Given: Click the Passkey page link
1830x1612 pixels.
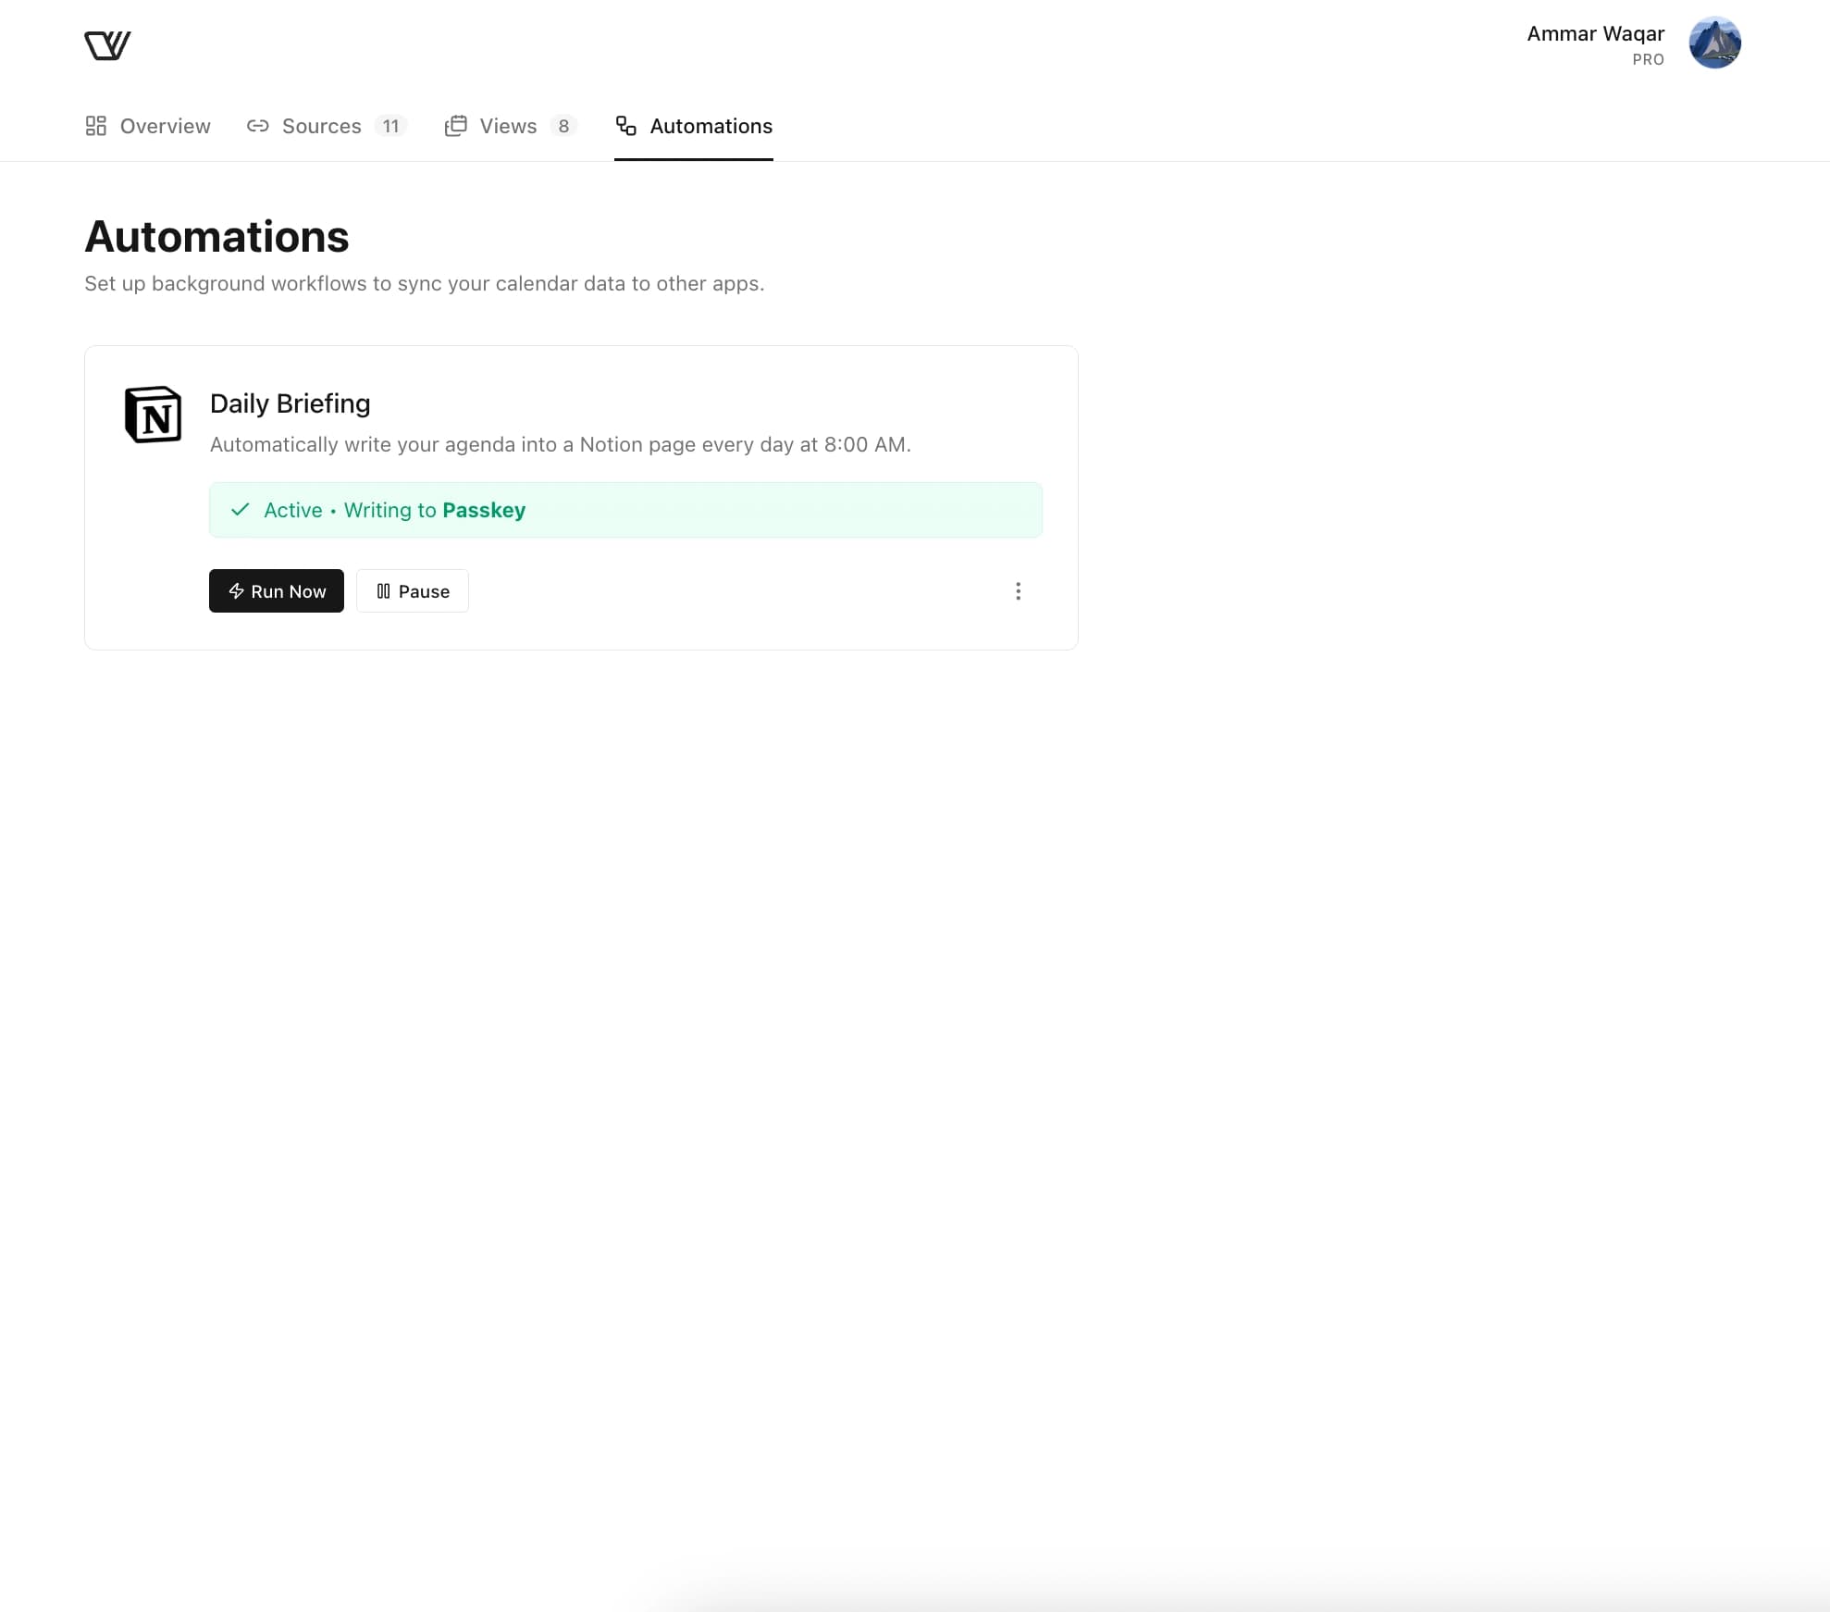Looking at the screenshot, I should (484, 510).
